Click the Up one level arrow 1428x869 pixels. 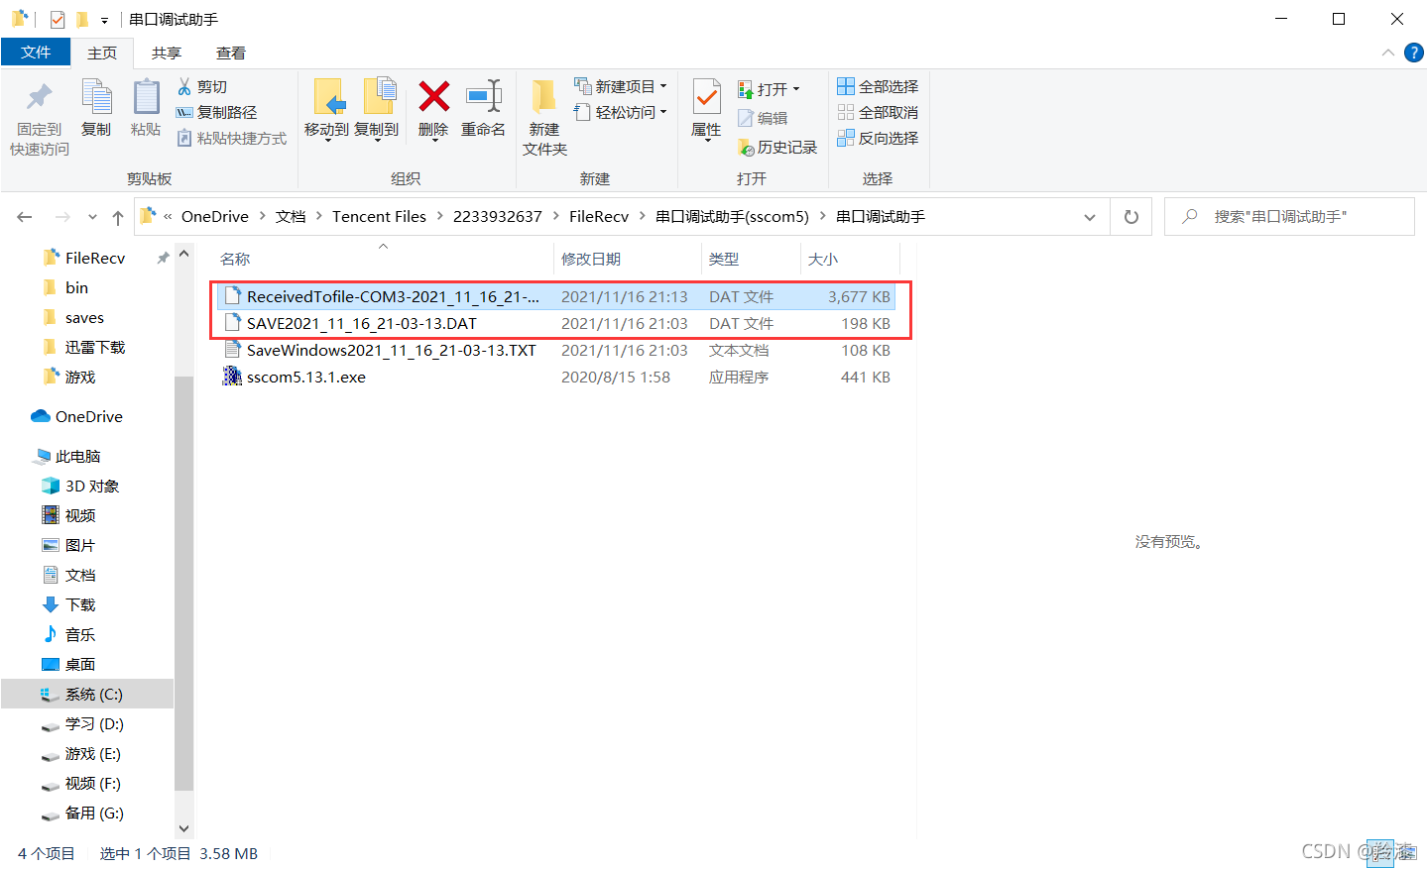point(118,217)
